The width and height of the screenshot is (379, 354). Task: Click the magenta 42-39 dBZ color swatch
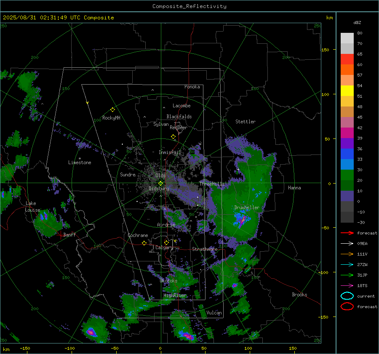point(347,133)
